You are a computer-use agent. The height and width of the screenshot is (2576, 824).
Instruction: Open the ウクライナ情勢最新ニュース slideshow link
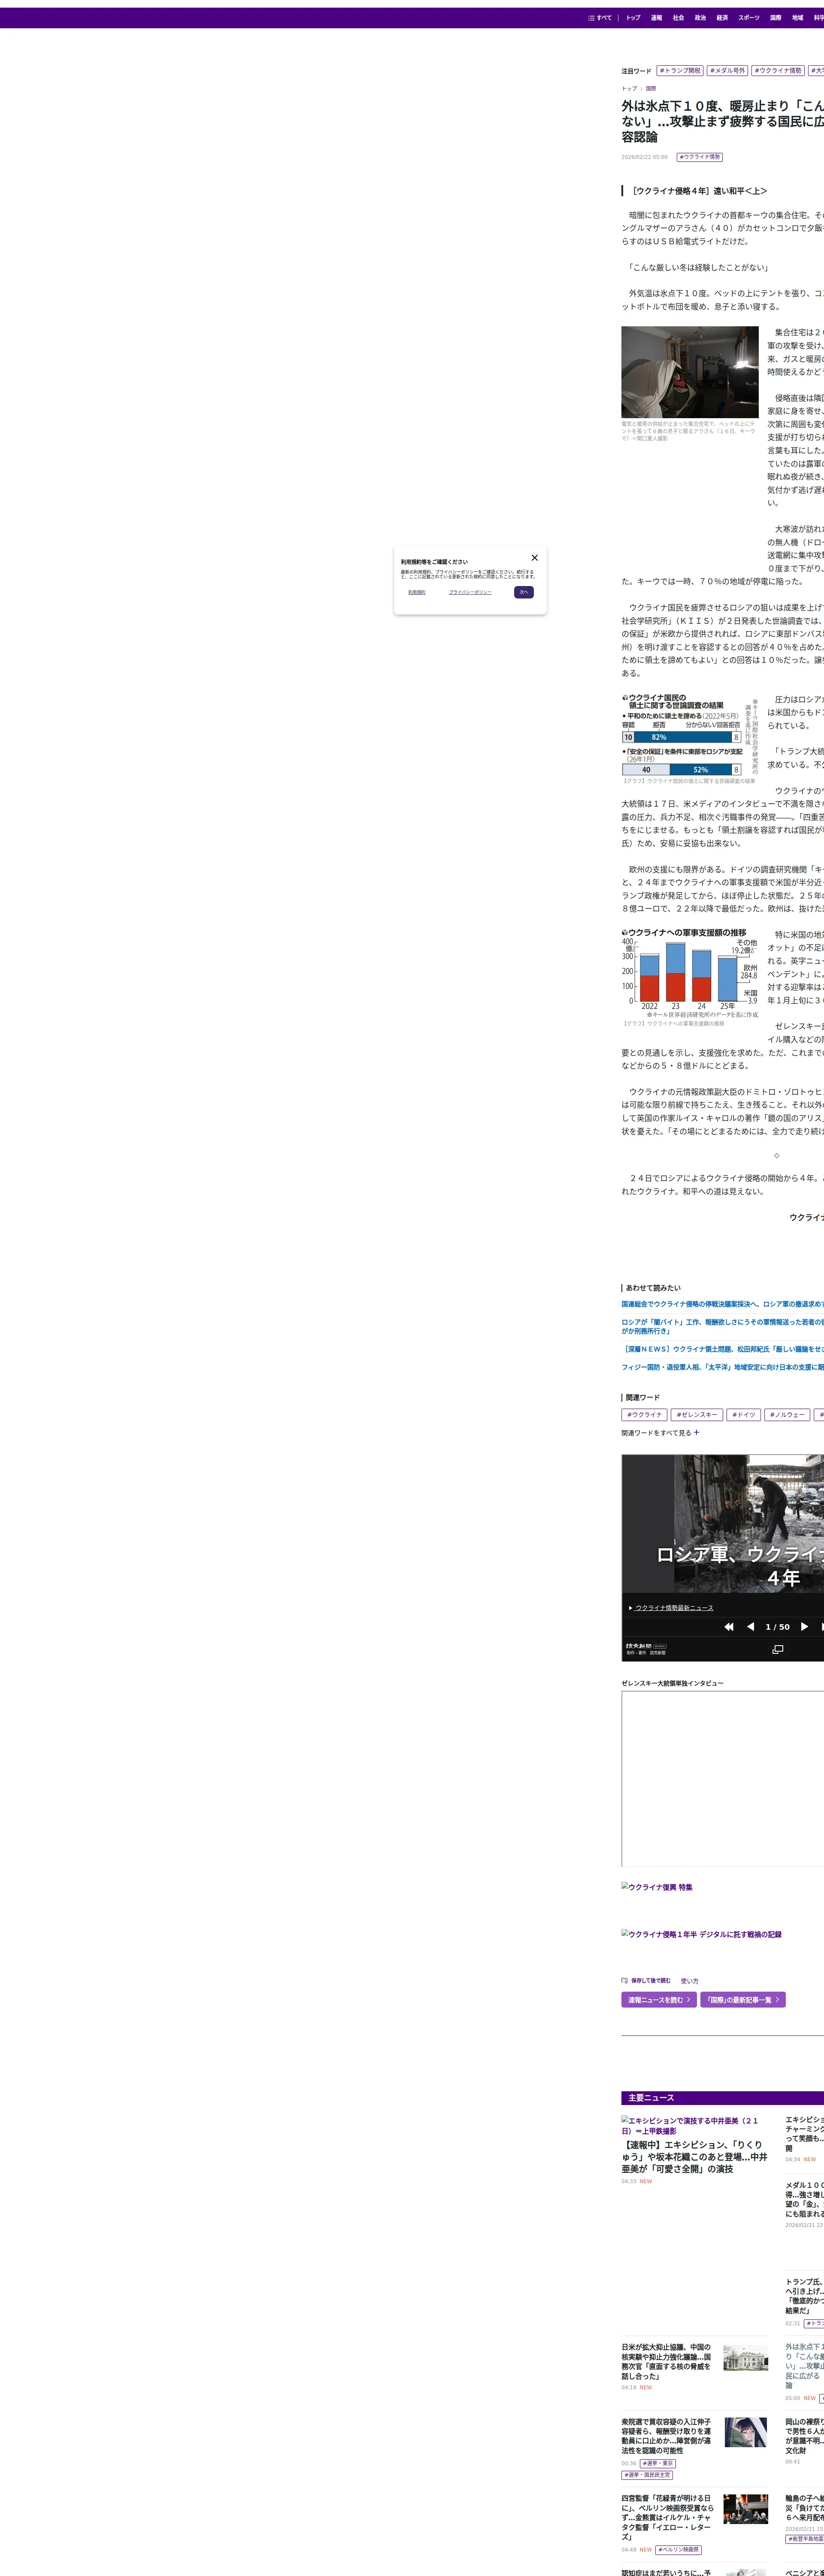tap(674, 1608)
